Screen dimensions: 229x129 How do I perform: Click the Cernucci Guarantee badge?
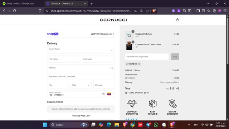[132, 107]
